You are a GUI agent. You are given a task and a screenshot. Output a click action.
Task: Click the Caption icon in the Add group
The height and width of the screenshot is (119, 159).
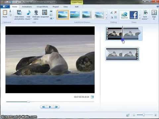[51, 15]
